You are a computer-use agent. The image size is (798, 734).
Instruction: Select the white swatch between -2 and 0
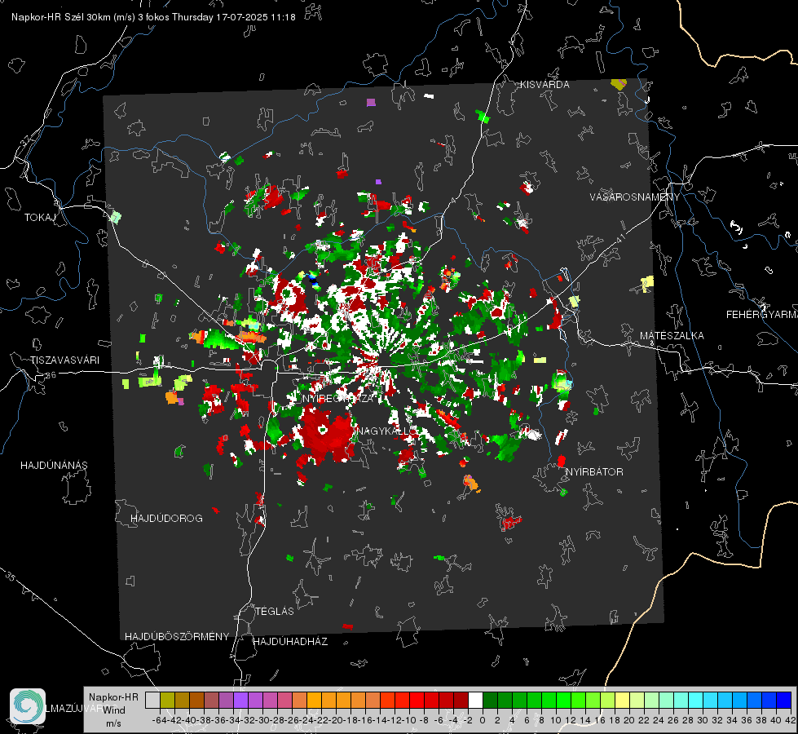click(475, 700)
